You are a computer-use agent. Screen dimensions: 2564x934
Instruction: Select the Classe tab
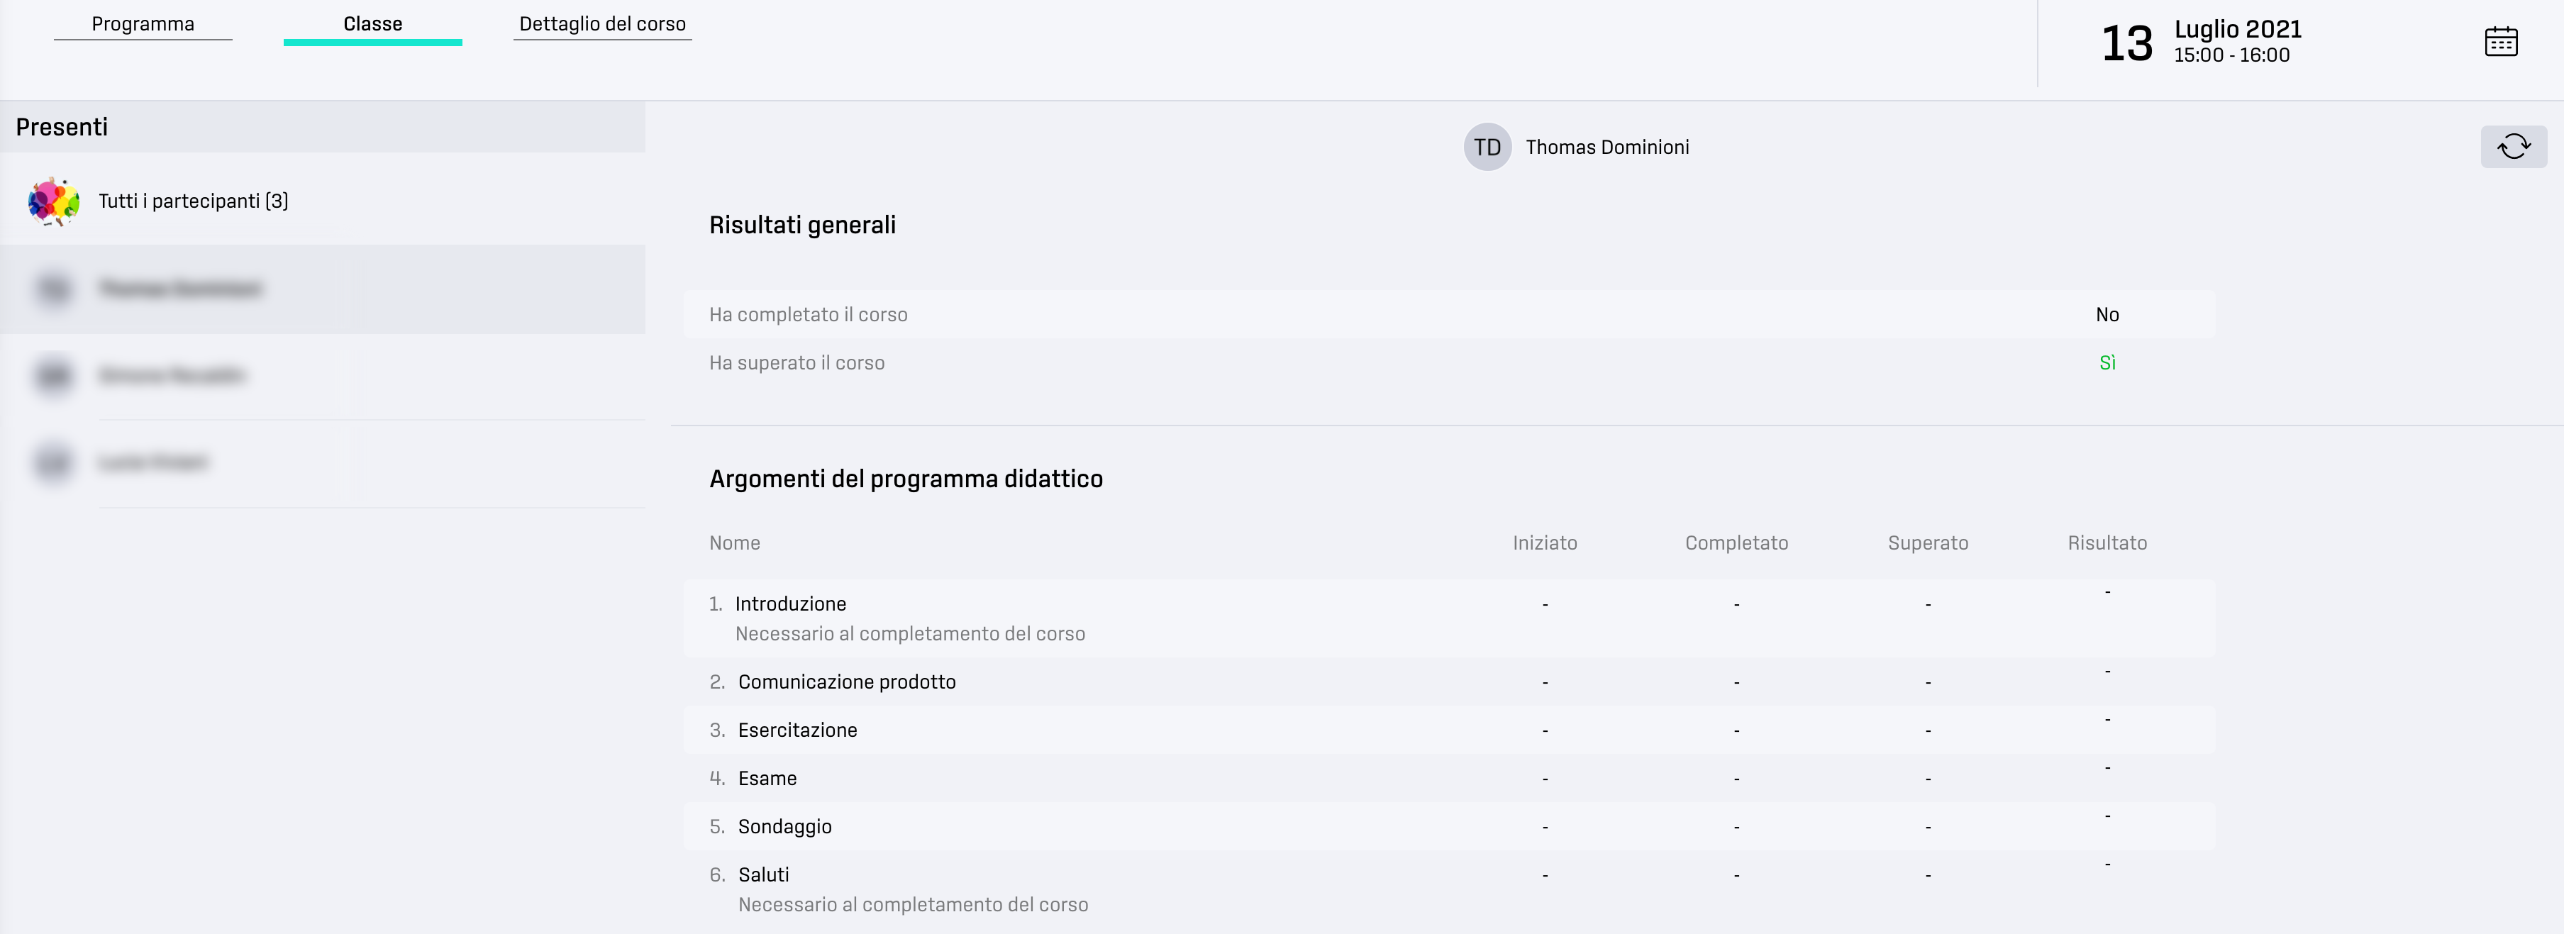coord(373,25)
